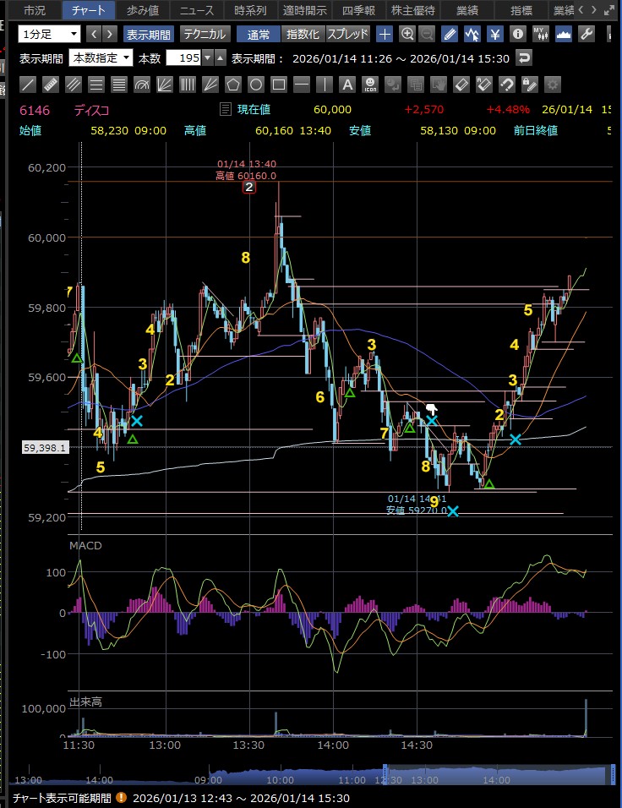622x808 pixels.
Task: Switch to the 四季報 tab
Action: pyautogui.click(x=358, y=11)
